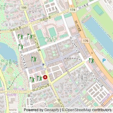Click the route 174 shield
This screenshot has width=113, height=113.
pos(73,10)
